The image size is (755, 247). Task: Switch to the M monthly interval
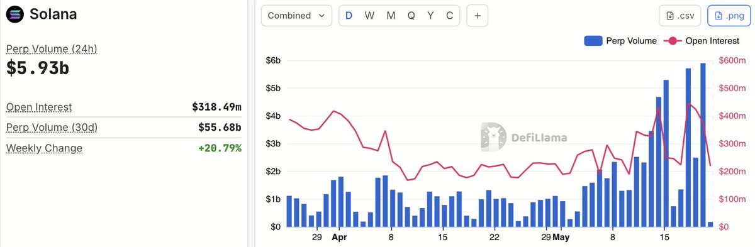[x=391, y=16]
